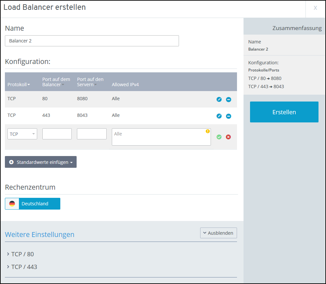Expand the TCP / 80 settings section
The width and height of the screenshot is (326, 284).
pos(23,254)
